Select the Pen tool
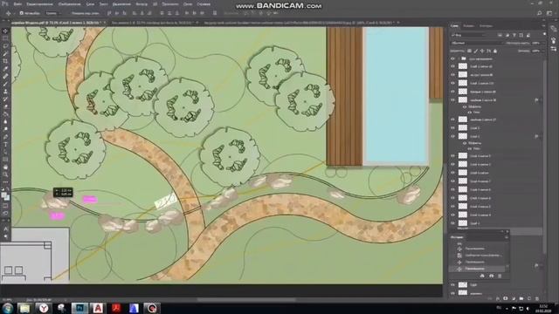559x314 pixels. (5, 137)
